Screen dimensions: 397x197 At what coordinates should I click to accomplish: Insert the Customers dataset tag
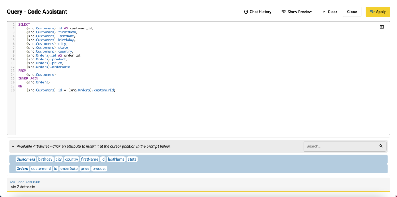[26, 159]
